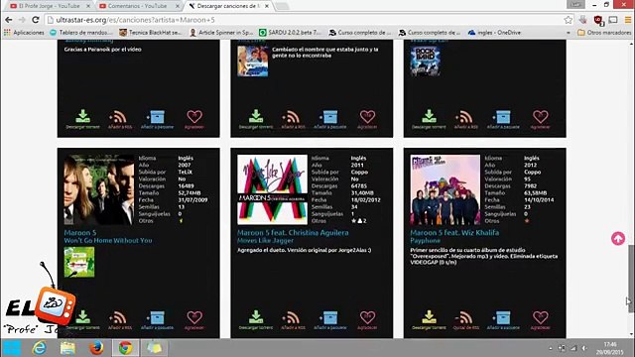Click the Maroon 5 band photo cover
The width and height of the screenshot is (635, 357).
(x=99, y=189)
